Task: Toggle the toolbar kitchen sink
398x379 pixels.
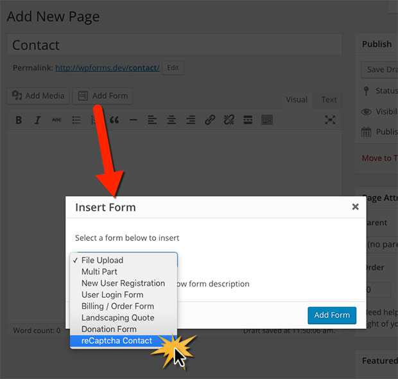Action: pos(267,120)
